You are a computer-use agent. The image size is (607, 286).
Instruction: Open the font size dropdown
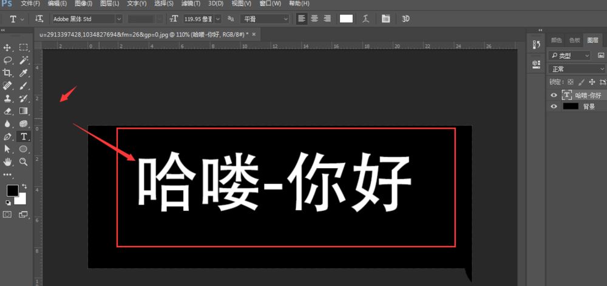pyautogui.click(x=219, y=19)
